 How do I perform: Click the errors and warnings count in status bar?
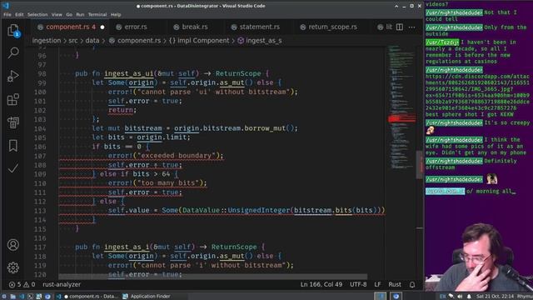22,284
